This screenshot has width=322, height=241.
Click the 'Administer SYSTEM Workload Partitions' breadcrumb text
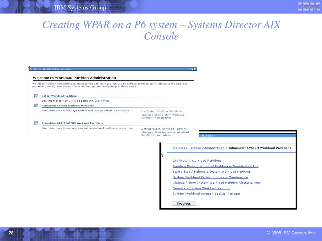coord(260,148)
